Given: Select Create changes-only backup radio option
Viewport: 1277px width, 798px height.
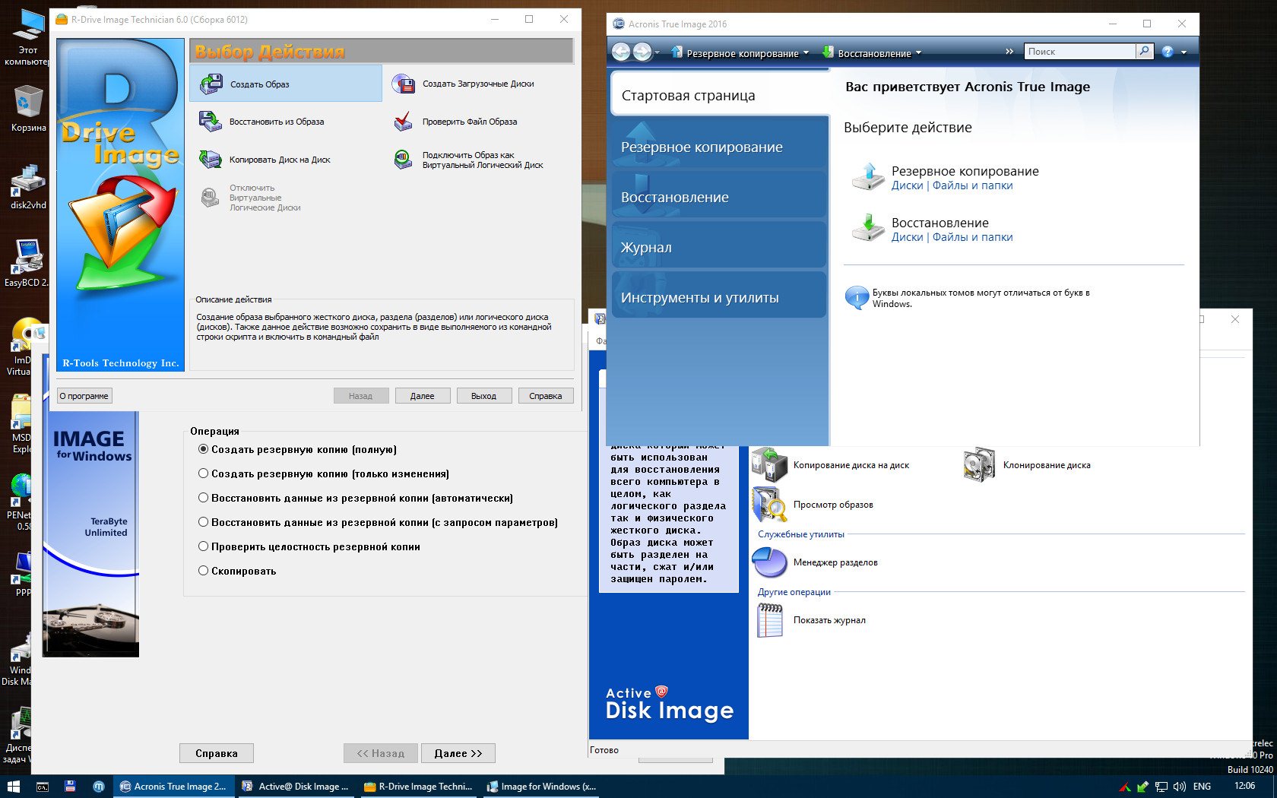Looking at the screenshot, I should click(203, 473).
